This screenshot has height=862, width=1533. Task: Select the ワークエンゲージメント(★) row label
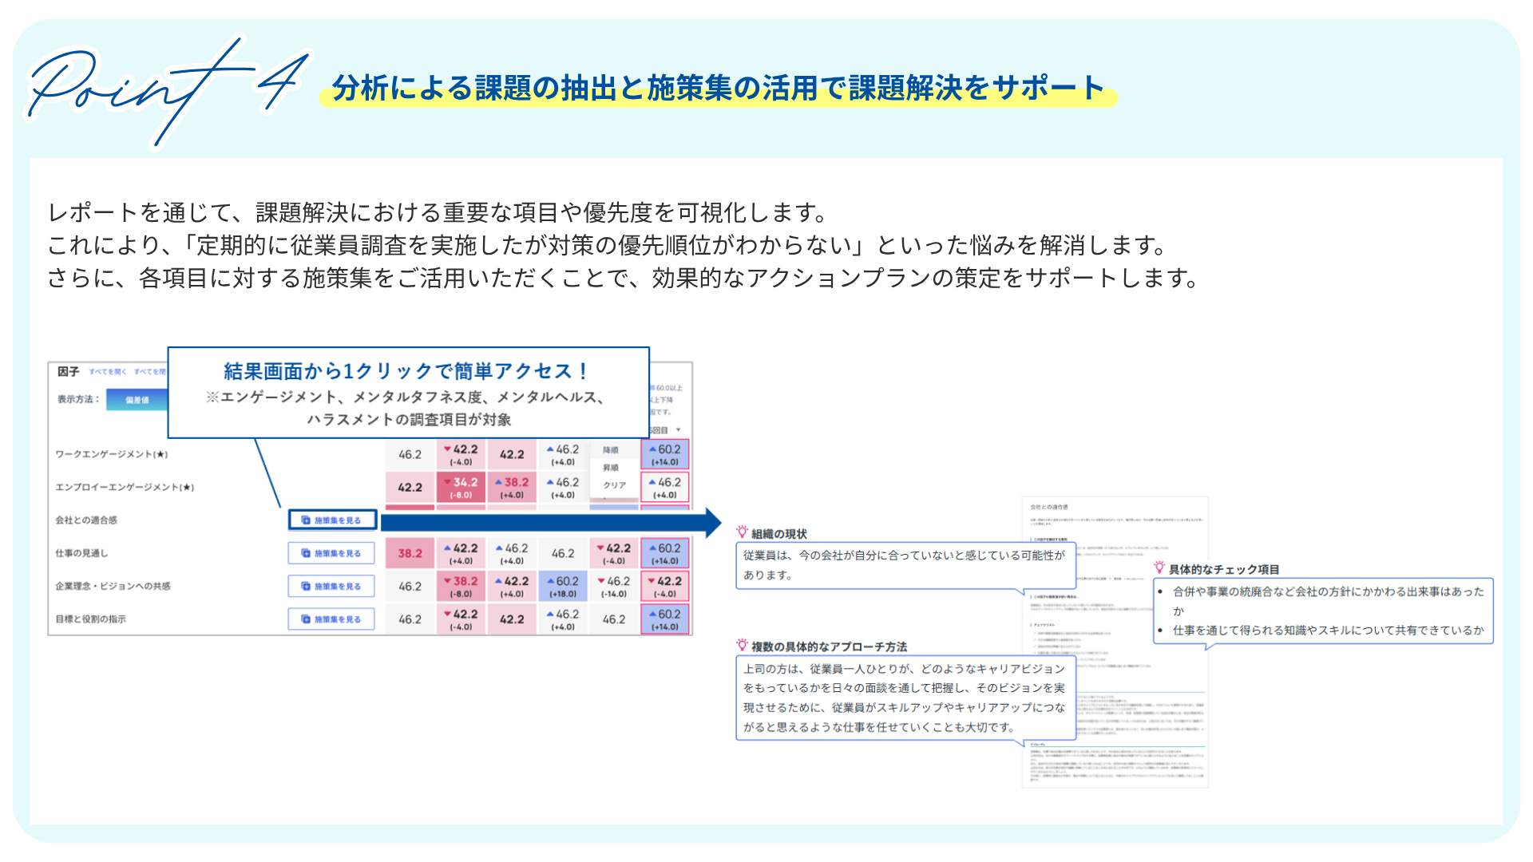coord(111,454)
